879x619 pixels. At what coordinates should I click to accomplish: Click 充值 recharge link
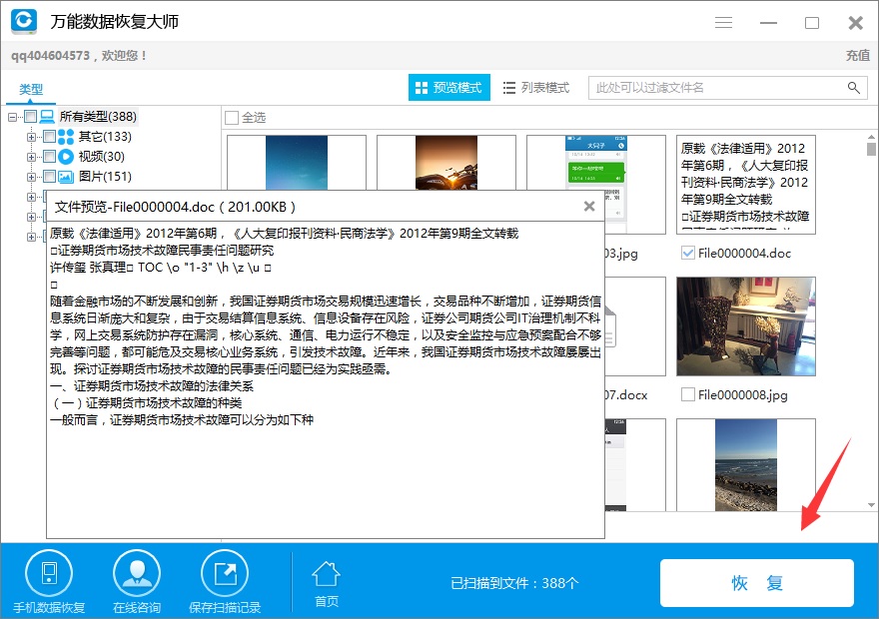[858, 56]
